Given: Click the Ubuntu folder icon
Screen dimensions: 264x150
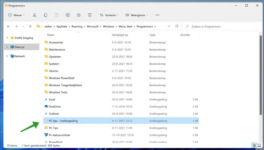Looking at the screenshot, I should [46, 71].
